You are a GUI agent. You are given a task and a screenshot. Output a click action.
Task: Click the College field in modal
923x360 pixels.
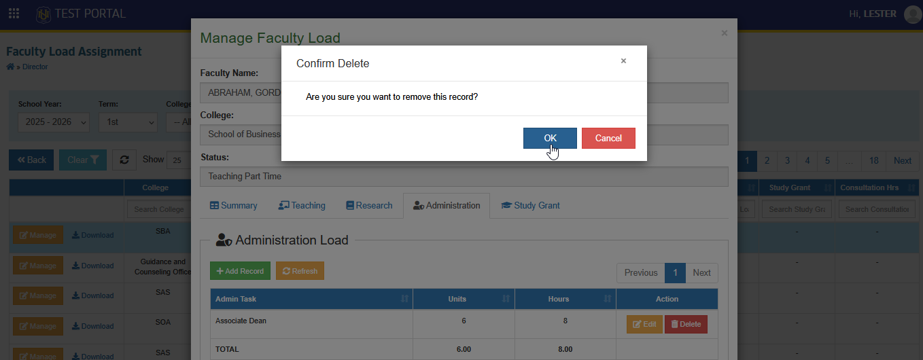[464, 134]
